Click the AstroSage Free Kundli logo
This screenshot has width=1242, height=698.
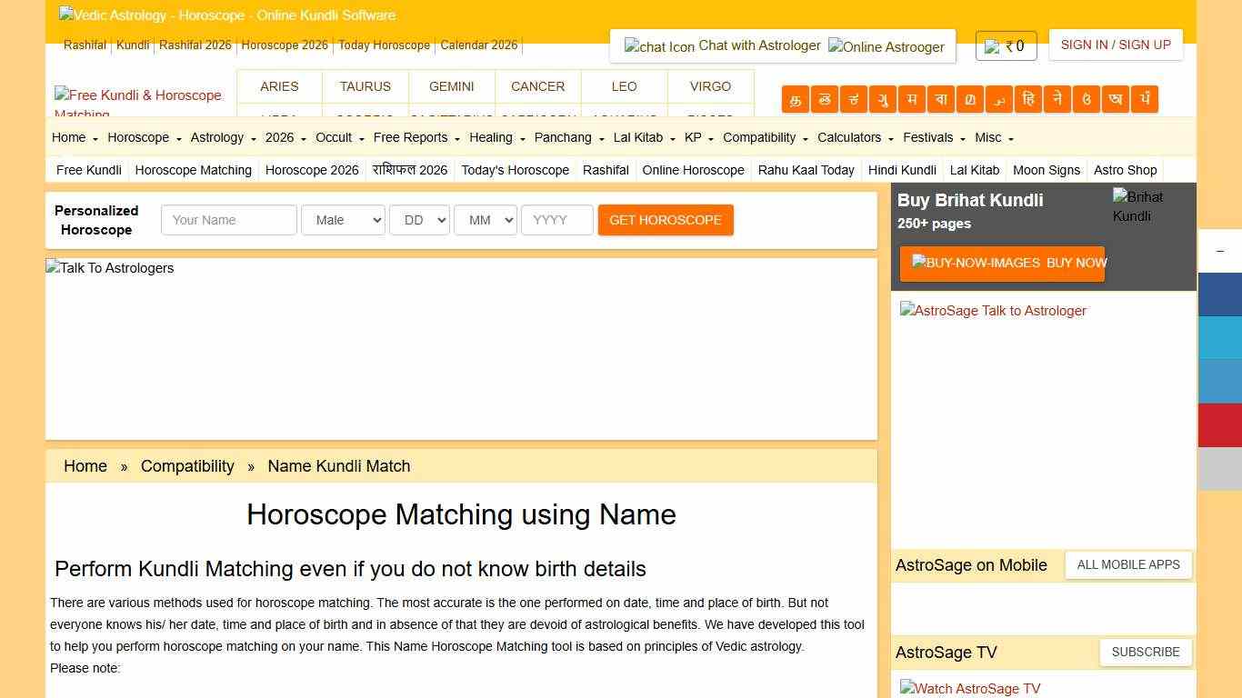click(138, 95)
